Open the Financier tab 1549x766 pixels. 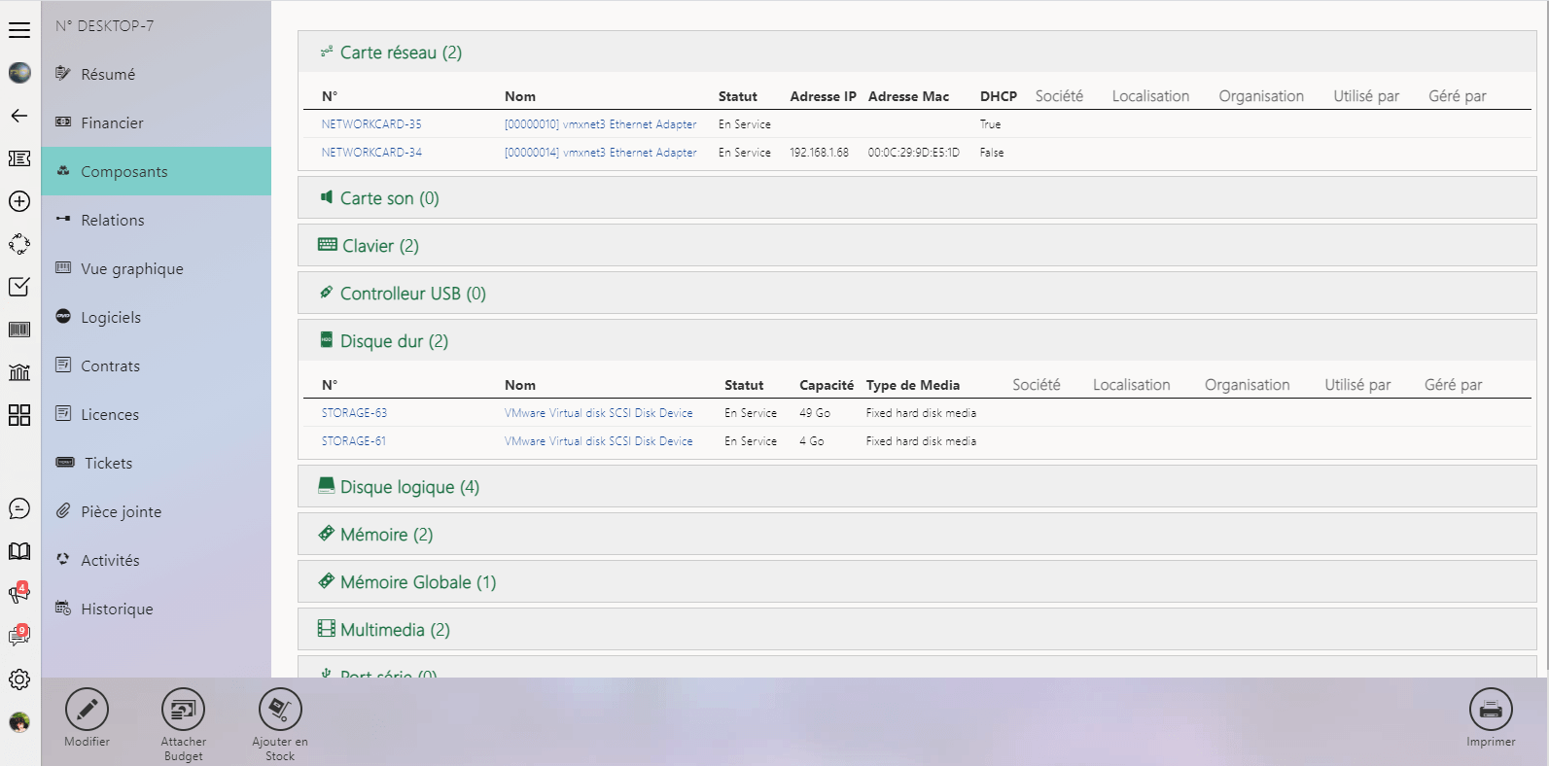(112, 123)
